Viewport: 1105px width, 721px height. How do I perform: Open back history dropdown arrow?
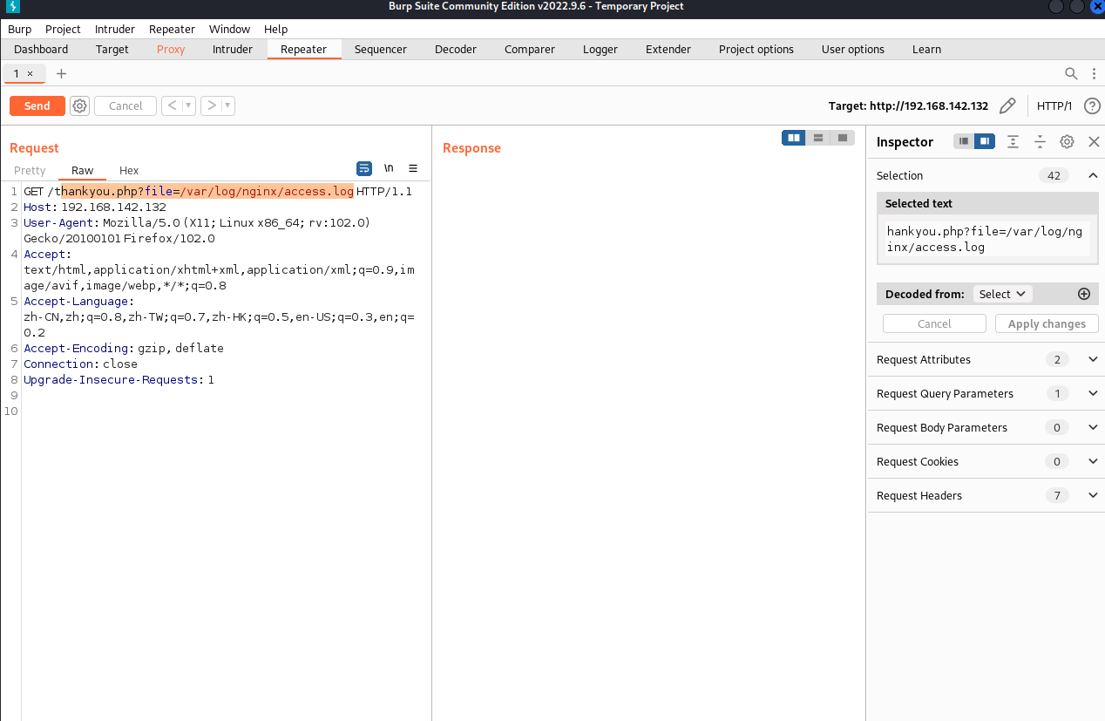[188, 105]
